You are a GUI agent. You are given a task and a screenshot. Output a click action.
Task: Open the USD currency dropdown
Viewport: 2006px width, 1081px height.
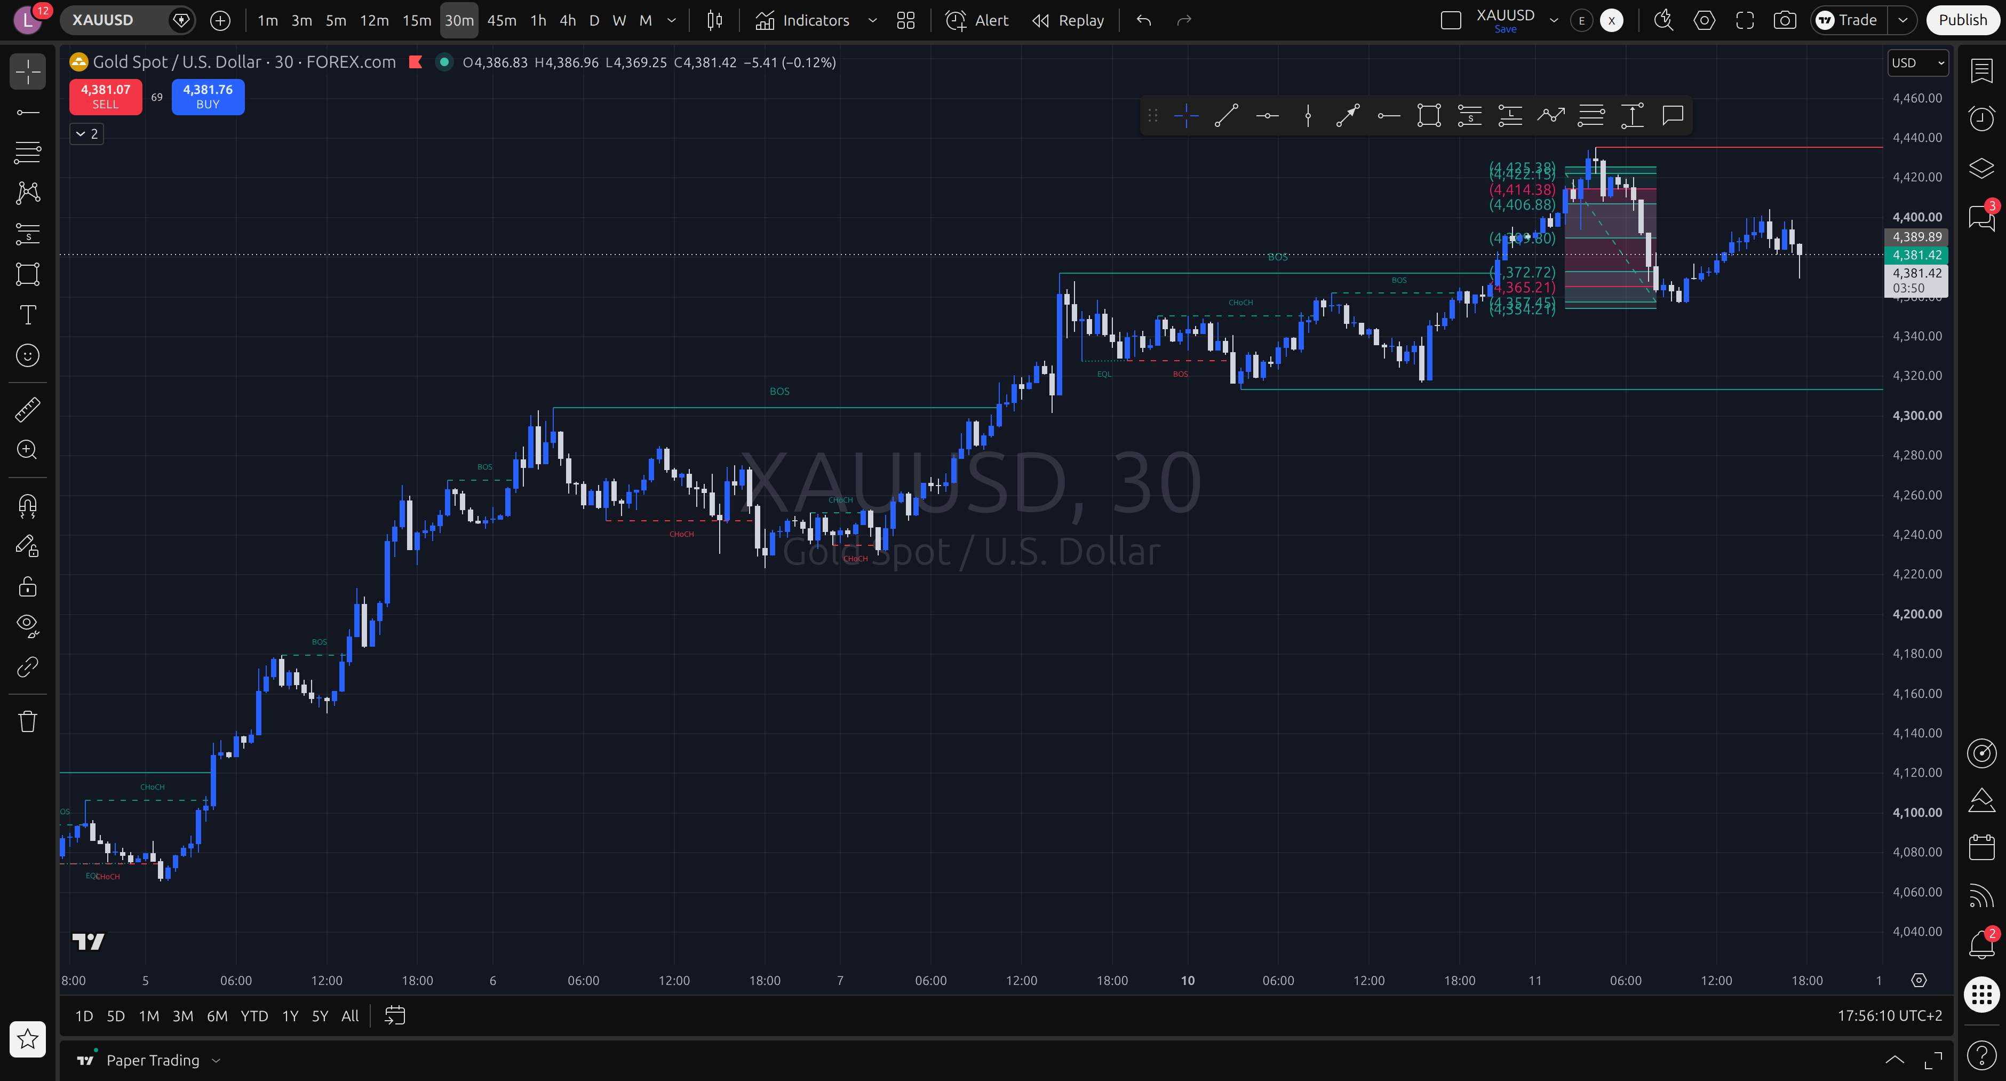coord(1917,63)
